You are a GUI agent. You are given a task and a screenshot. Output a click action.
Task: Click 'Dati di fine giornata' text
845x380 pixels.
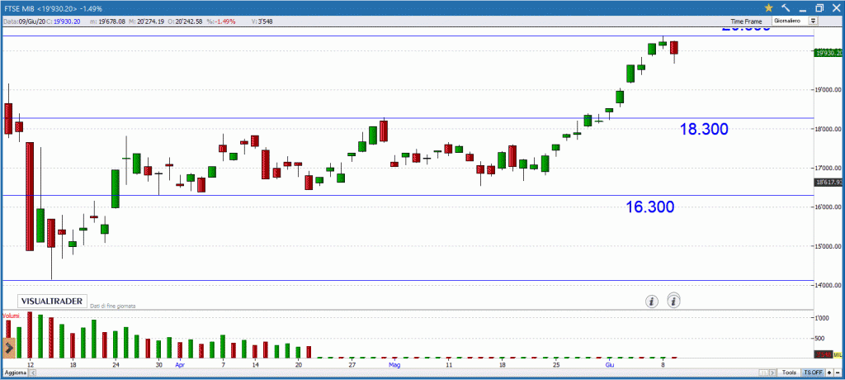point(112,306)
